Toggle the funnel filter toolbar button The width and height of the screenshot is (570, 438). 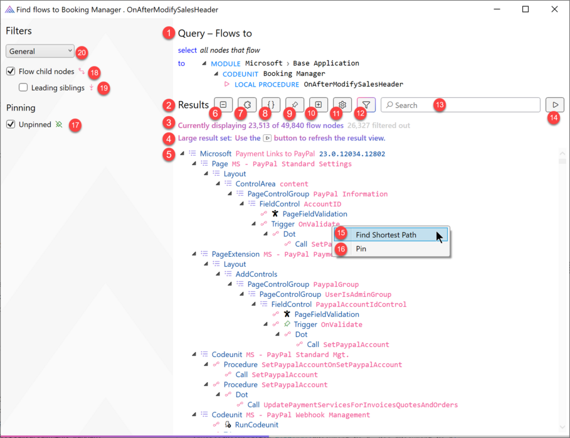click(366, 105)
